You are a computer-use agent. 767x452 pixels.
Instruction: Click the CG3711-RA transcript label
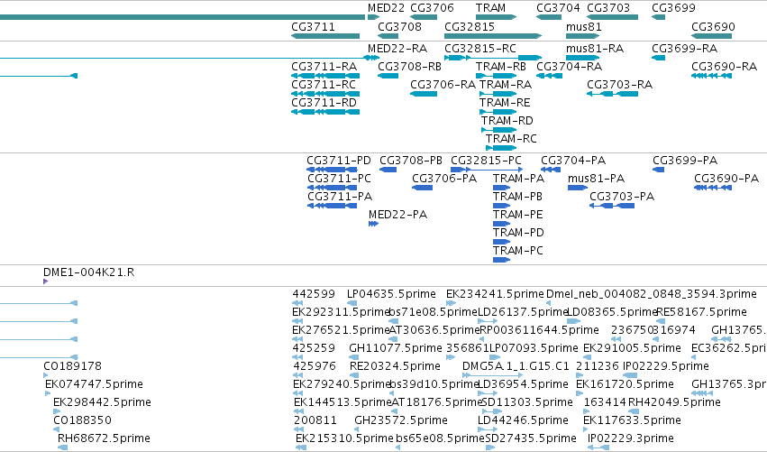324,67
